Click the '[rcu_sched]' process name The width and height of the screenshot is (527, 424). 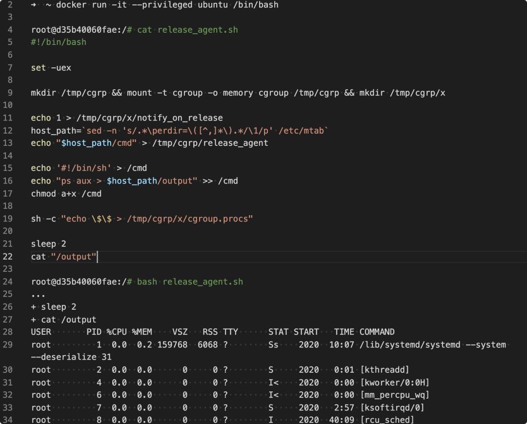[387, 420]
